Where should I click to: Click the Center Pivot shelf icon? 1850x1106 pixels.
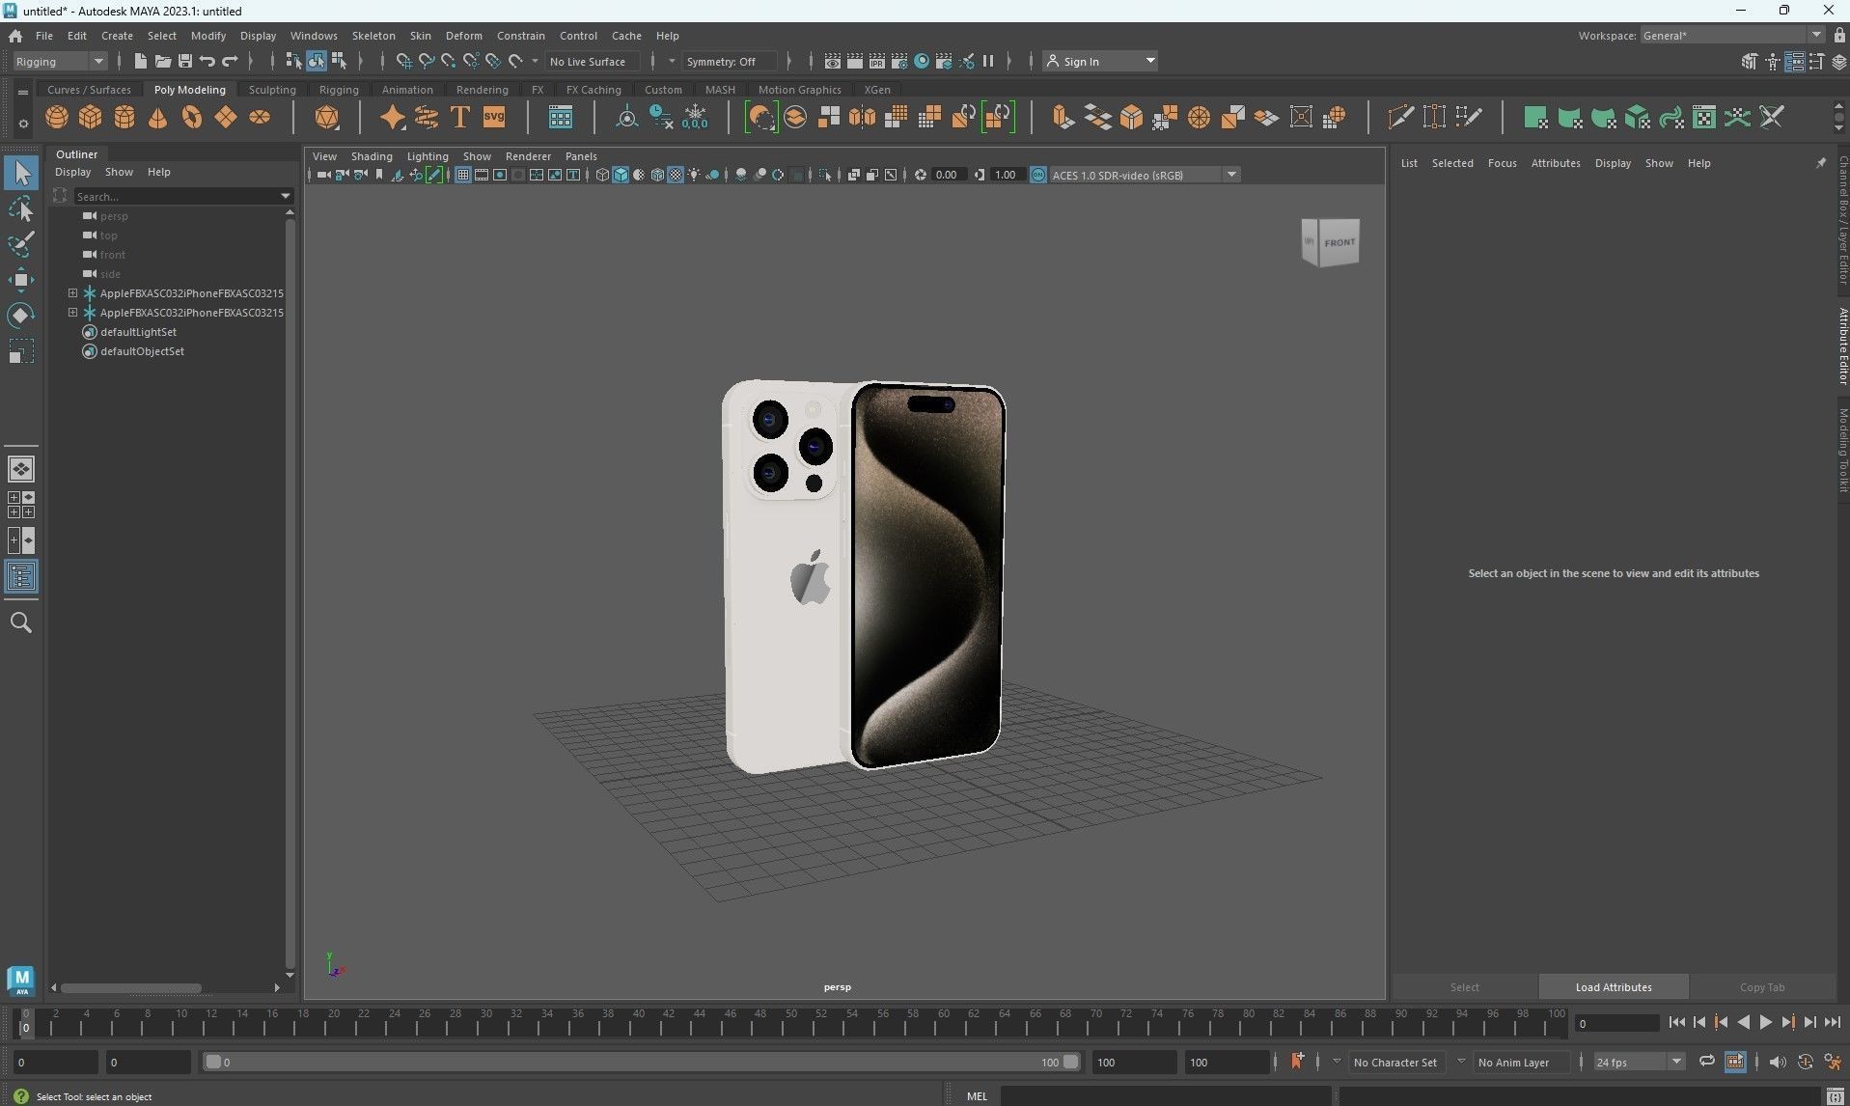[x=627, y=118]
